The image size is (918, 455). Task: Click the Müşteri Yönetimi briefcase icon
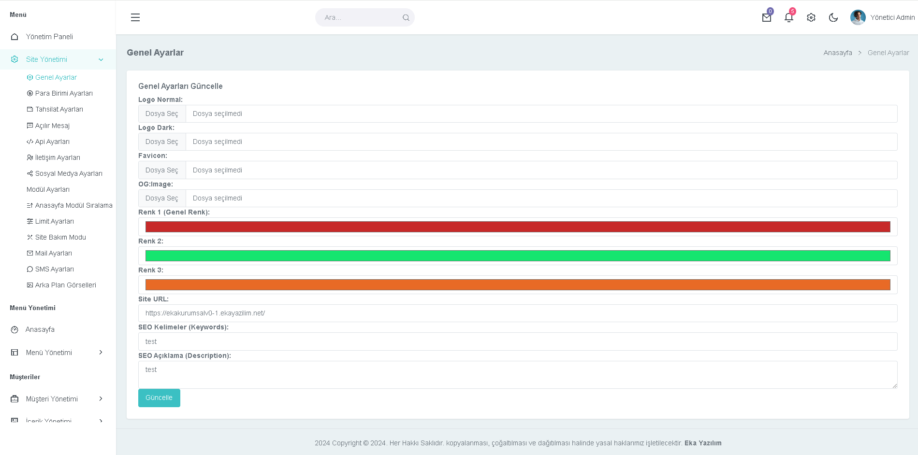coord(15,399)
